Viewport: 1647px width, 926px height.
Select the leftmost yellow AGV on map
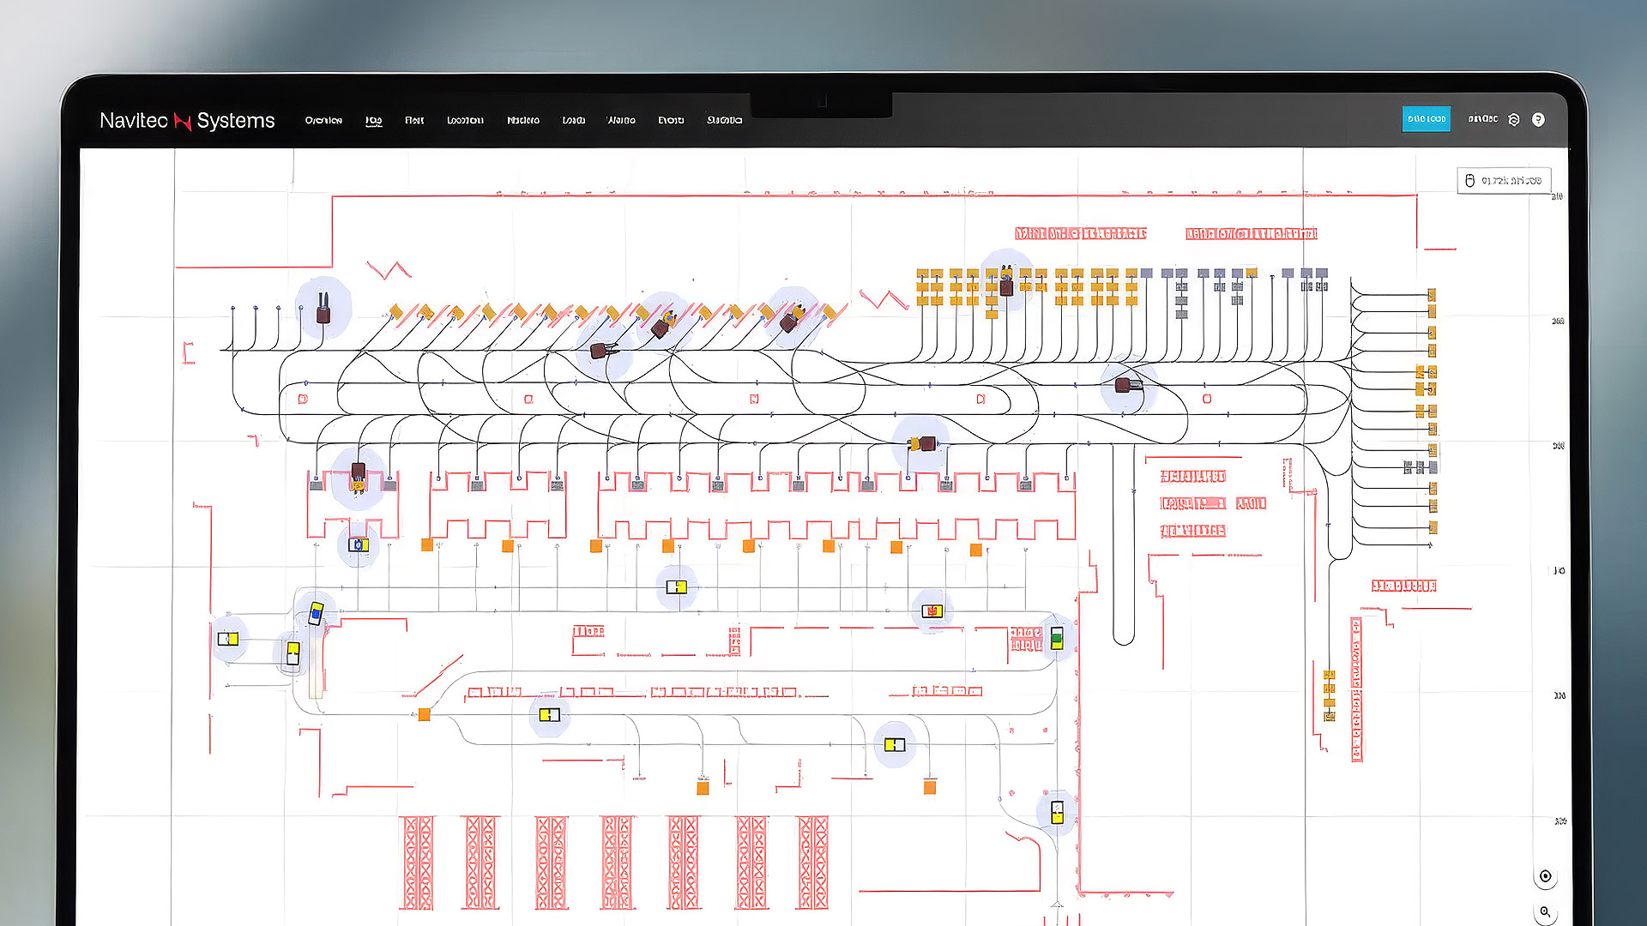pyautogui.click(x=228, y=639)
